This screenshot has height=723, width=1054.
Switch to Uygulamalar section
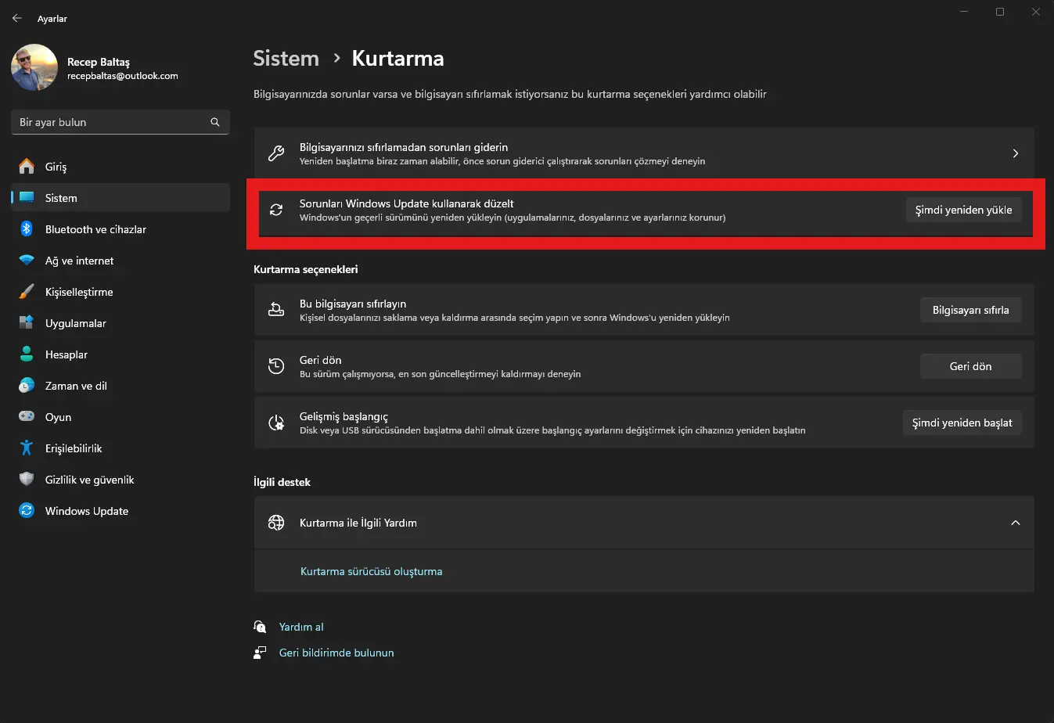coord(121,323)
